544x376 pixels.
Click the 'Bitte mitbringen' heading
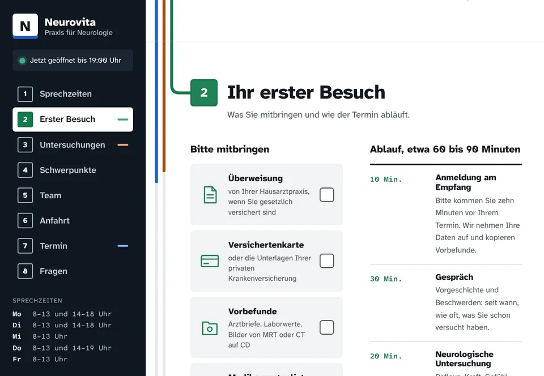(x=229, y=149)
